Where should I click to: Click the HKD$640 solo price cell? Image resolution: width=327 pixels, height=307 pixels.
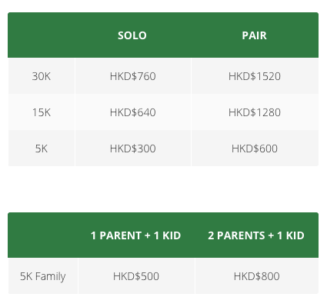[133, 112]
